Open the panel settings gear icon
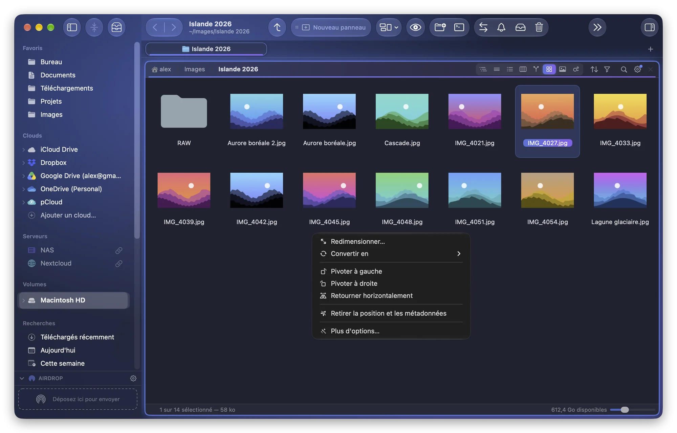Viewport: 677px width, 433px height. [x=637, y=69]
